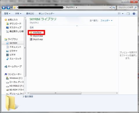Click the SKYRIM ライブラリ heading
Screen dimensions: 139x113
pos(43,19)
